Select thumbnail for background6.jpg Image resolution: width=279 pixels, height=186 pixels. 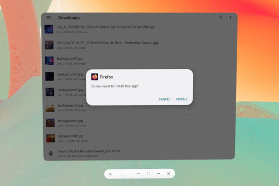[x=50, y=92]
